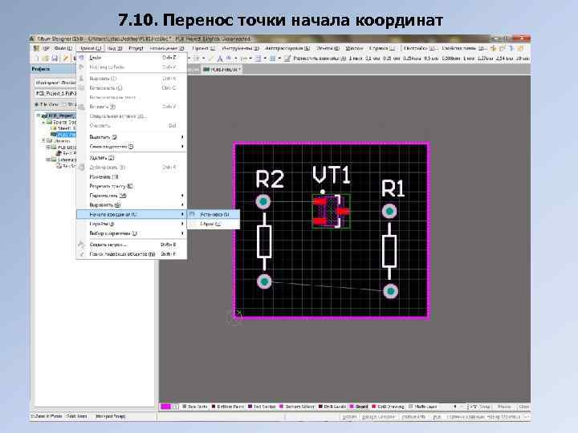Click the new document icon in toolbar
The width and height of the screenshot is (578, 433).
[x=36, y=59]
